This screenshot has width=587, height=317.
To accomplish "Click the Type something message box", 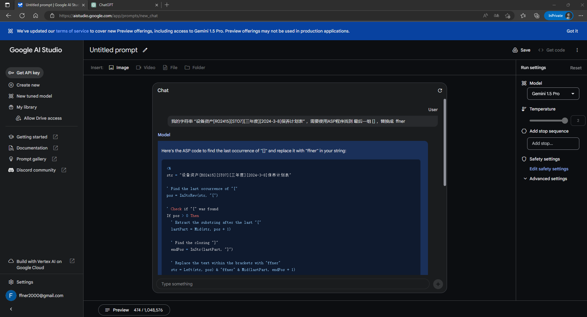I will [293, 284].
